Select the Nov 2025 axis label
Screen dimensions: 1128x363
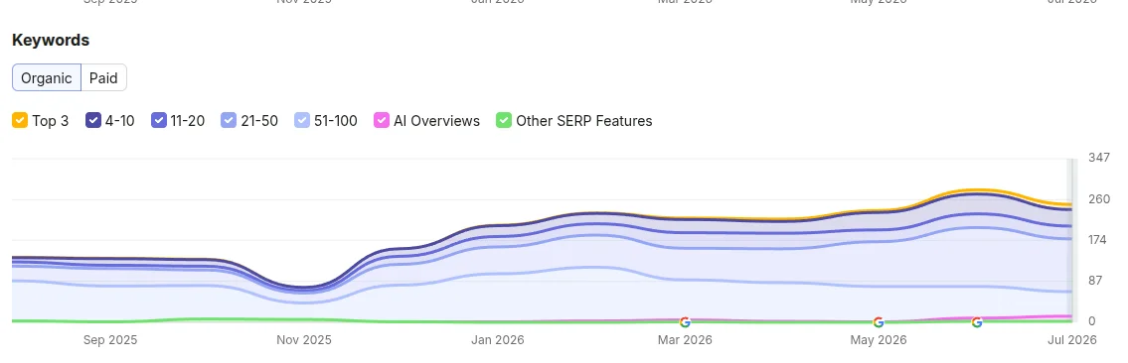pos(304,340)
